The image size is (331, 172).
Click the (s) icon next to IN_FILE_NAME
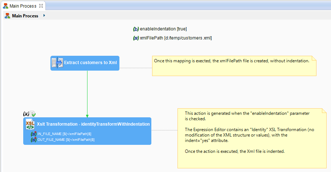(x=34, y=134)
